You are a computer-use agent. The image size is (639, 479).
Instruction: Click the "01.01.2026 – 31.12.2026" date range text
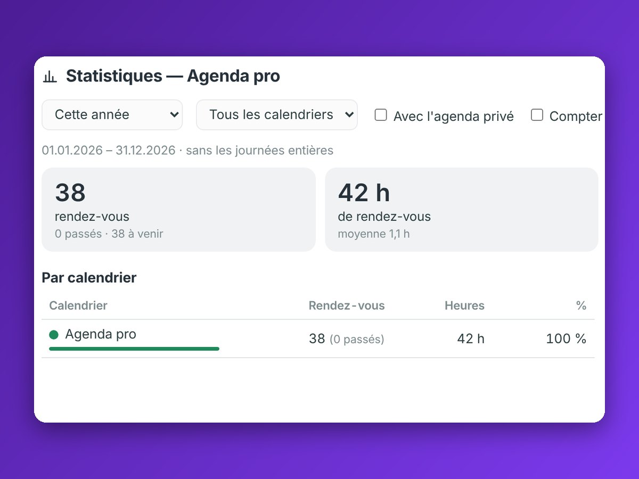point(109,151)
